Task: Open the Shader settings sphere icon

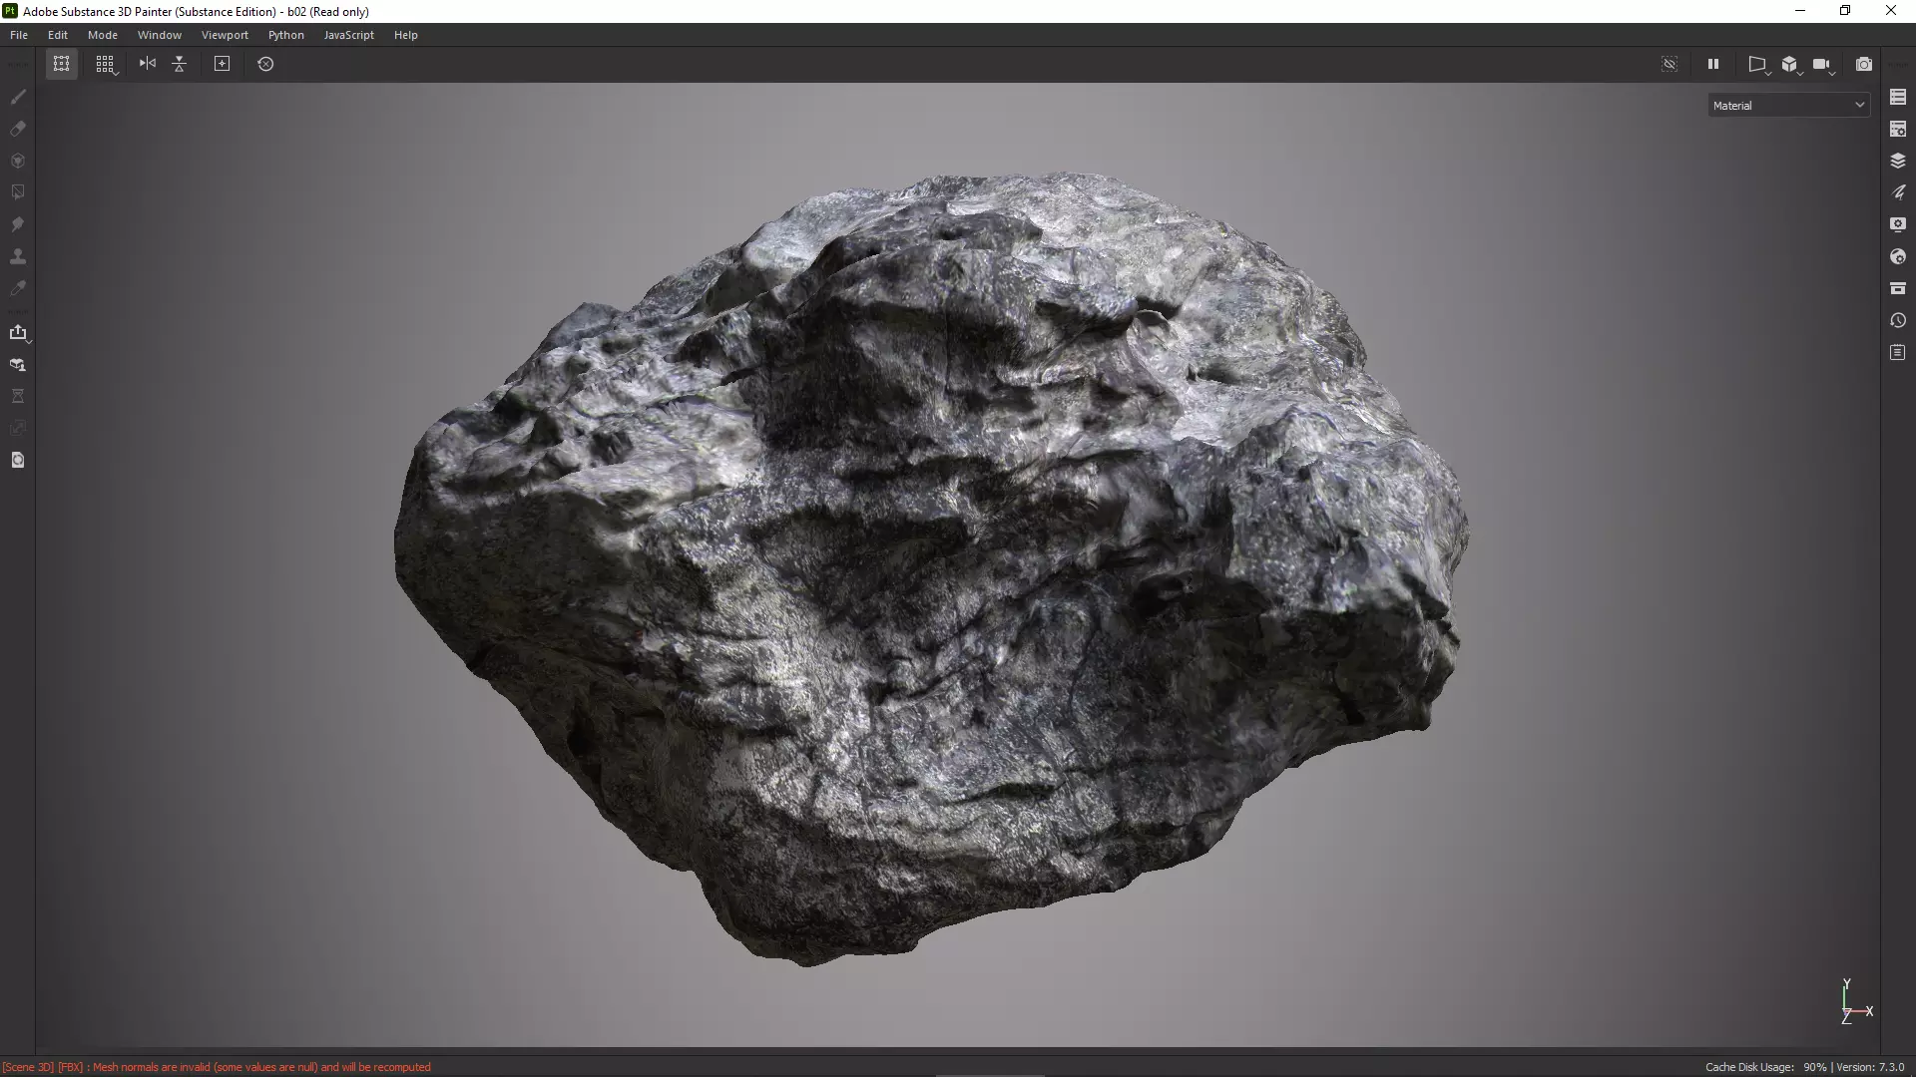Action: 1898,256
